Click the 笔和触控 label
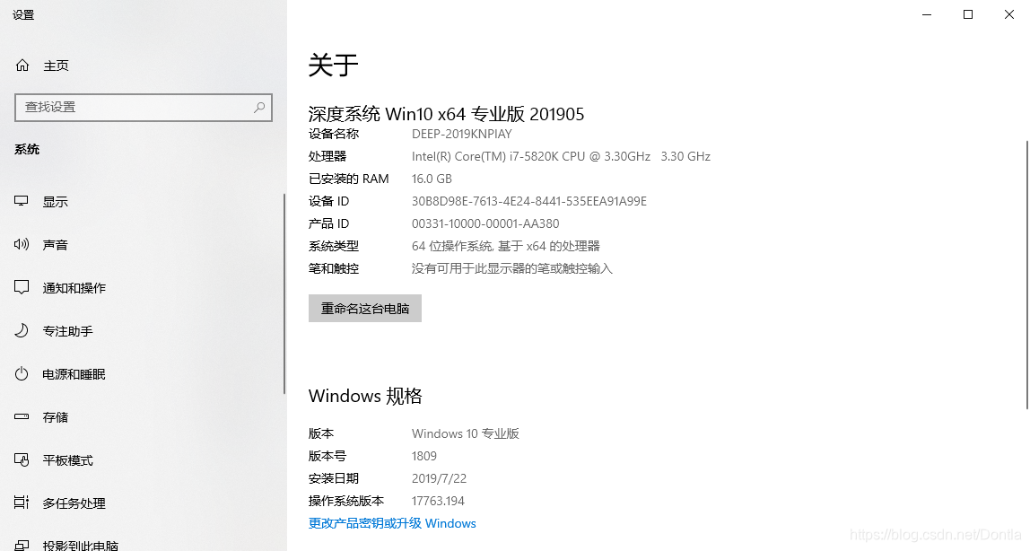 pos(334,268)
